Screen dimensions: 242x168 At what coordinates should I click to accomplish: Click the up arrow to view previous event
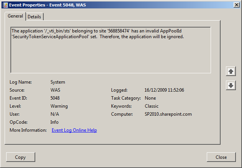tap(231, 71)
